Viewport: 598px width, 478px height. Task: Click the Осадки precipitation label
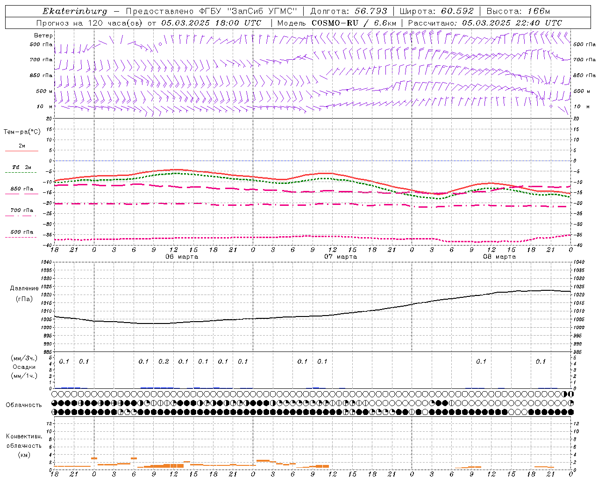click(x=24, y=367)
